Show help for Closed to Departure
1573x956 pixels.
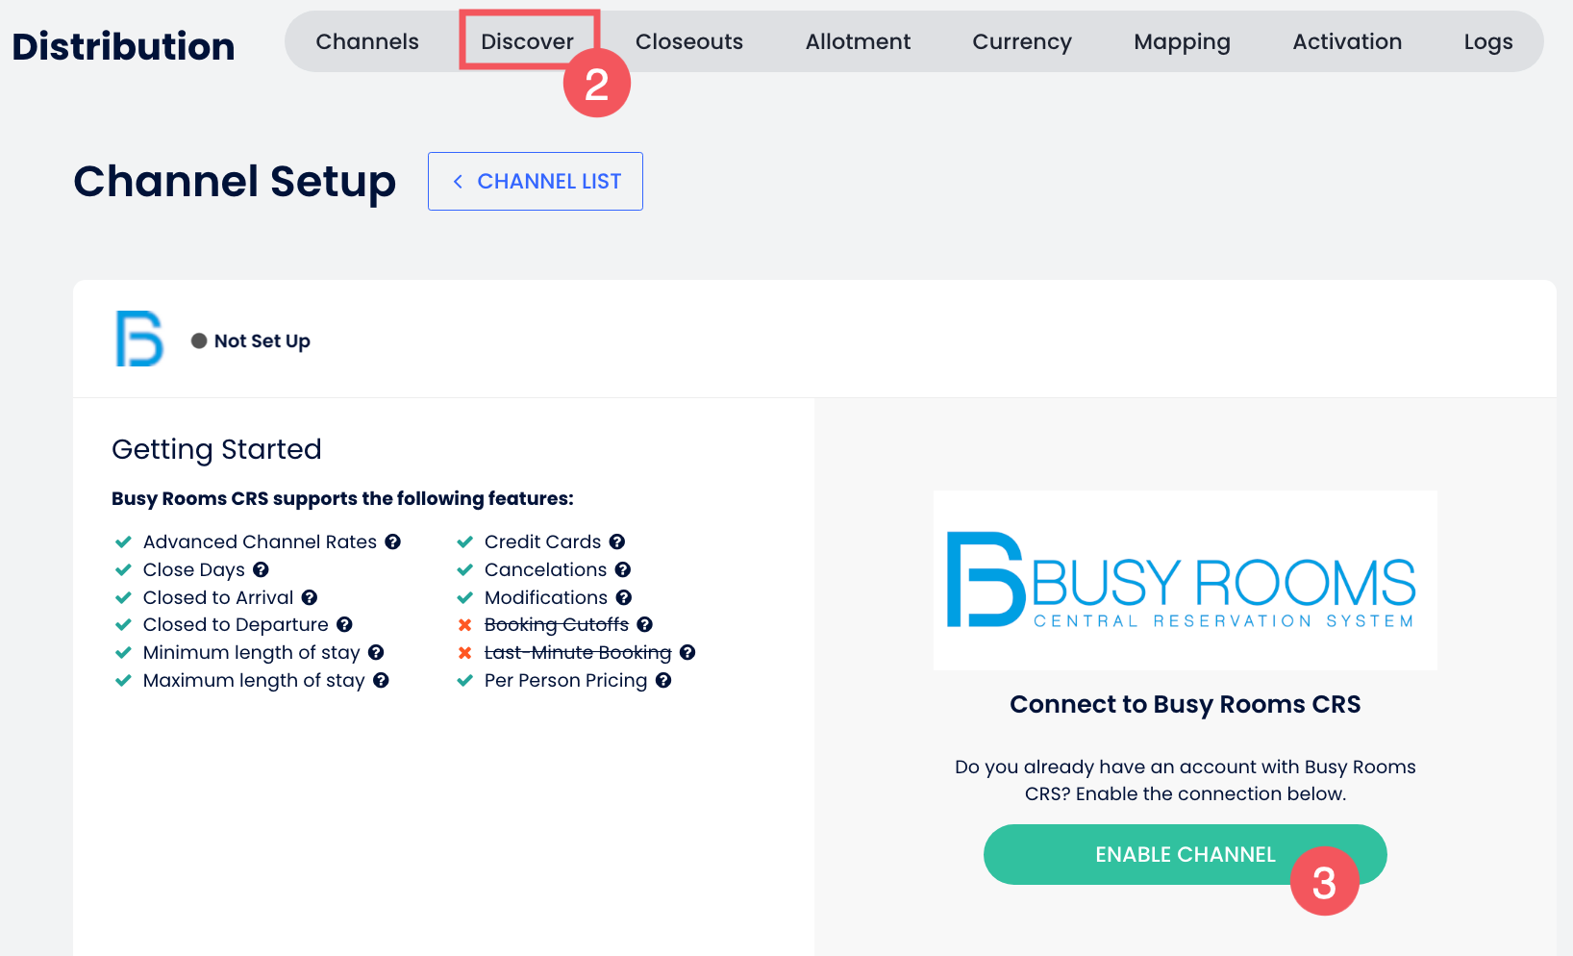[x=344, y=624]
